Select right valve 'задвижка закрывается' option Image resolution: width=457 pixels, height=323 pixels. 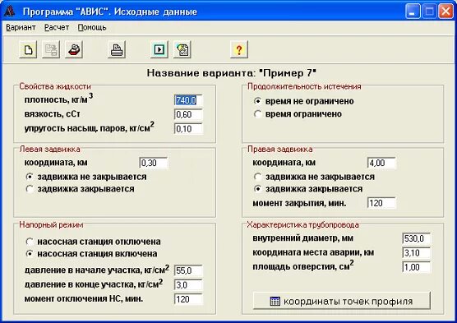click(x=308, y=189)
